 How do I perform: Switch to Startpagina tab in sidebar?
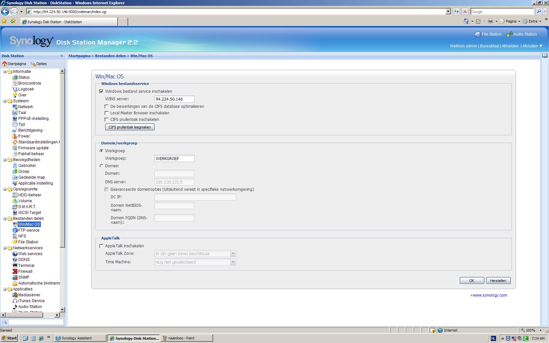click(x=14, y=64)
